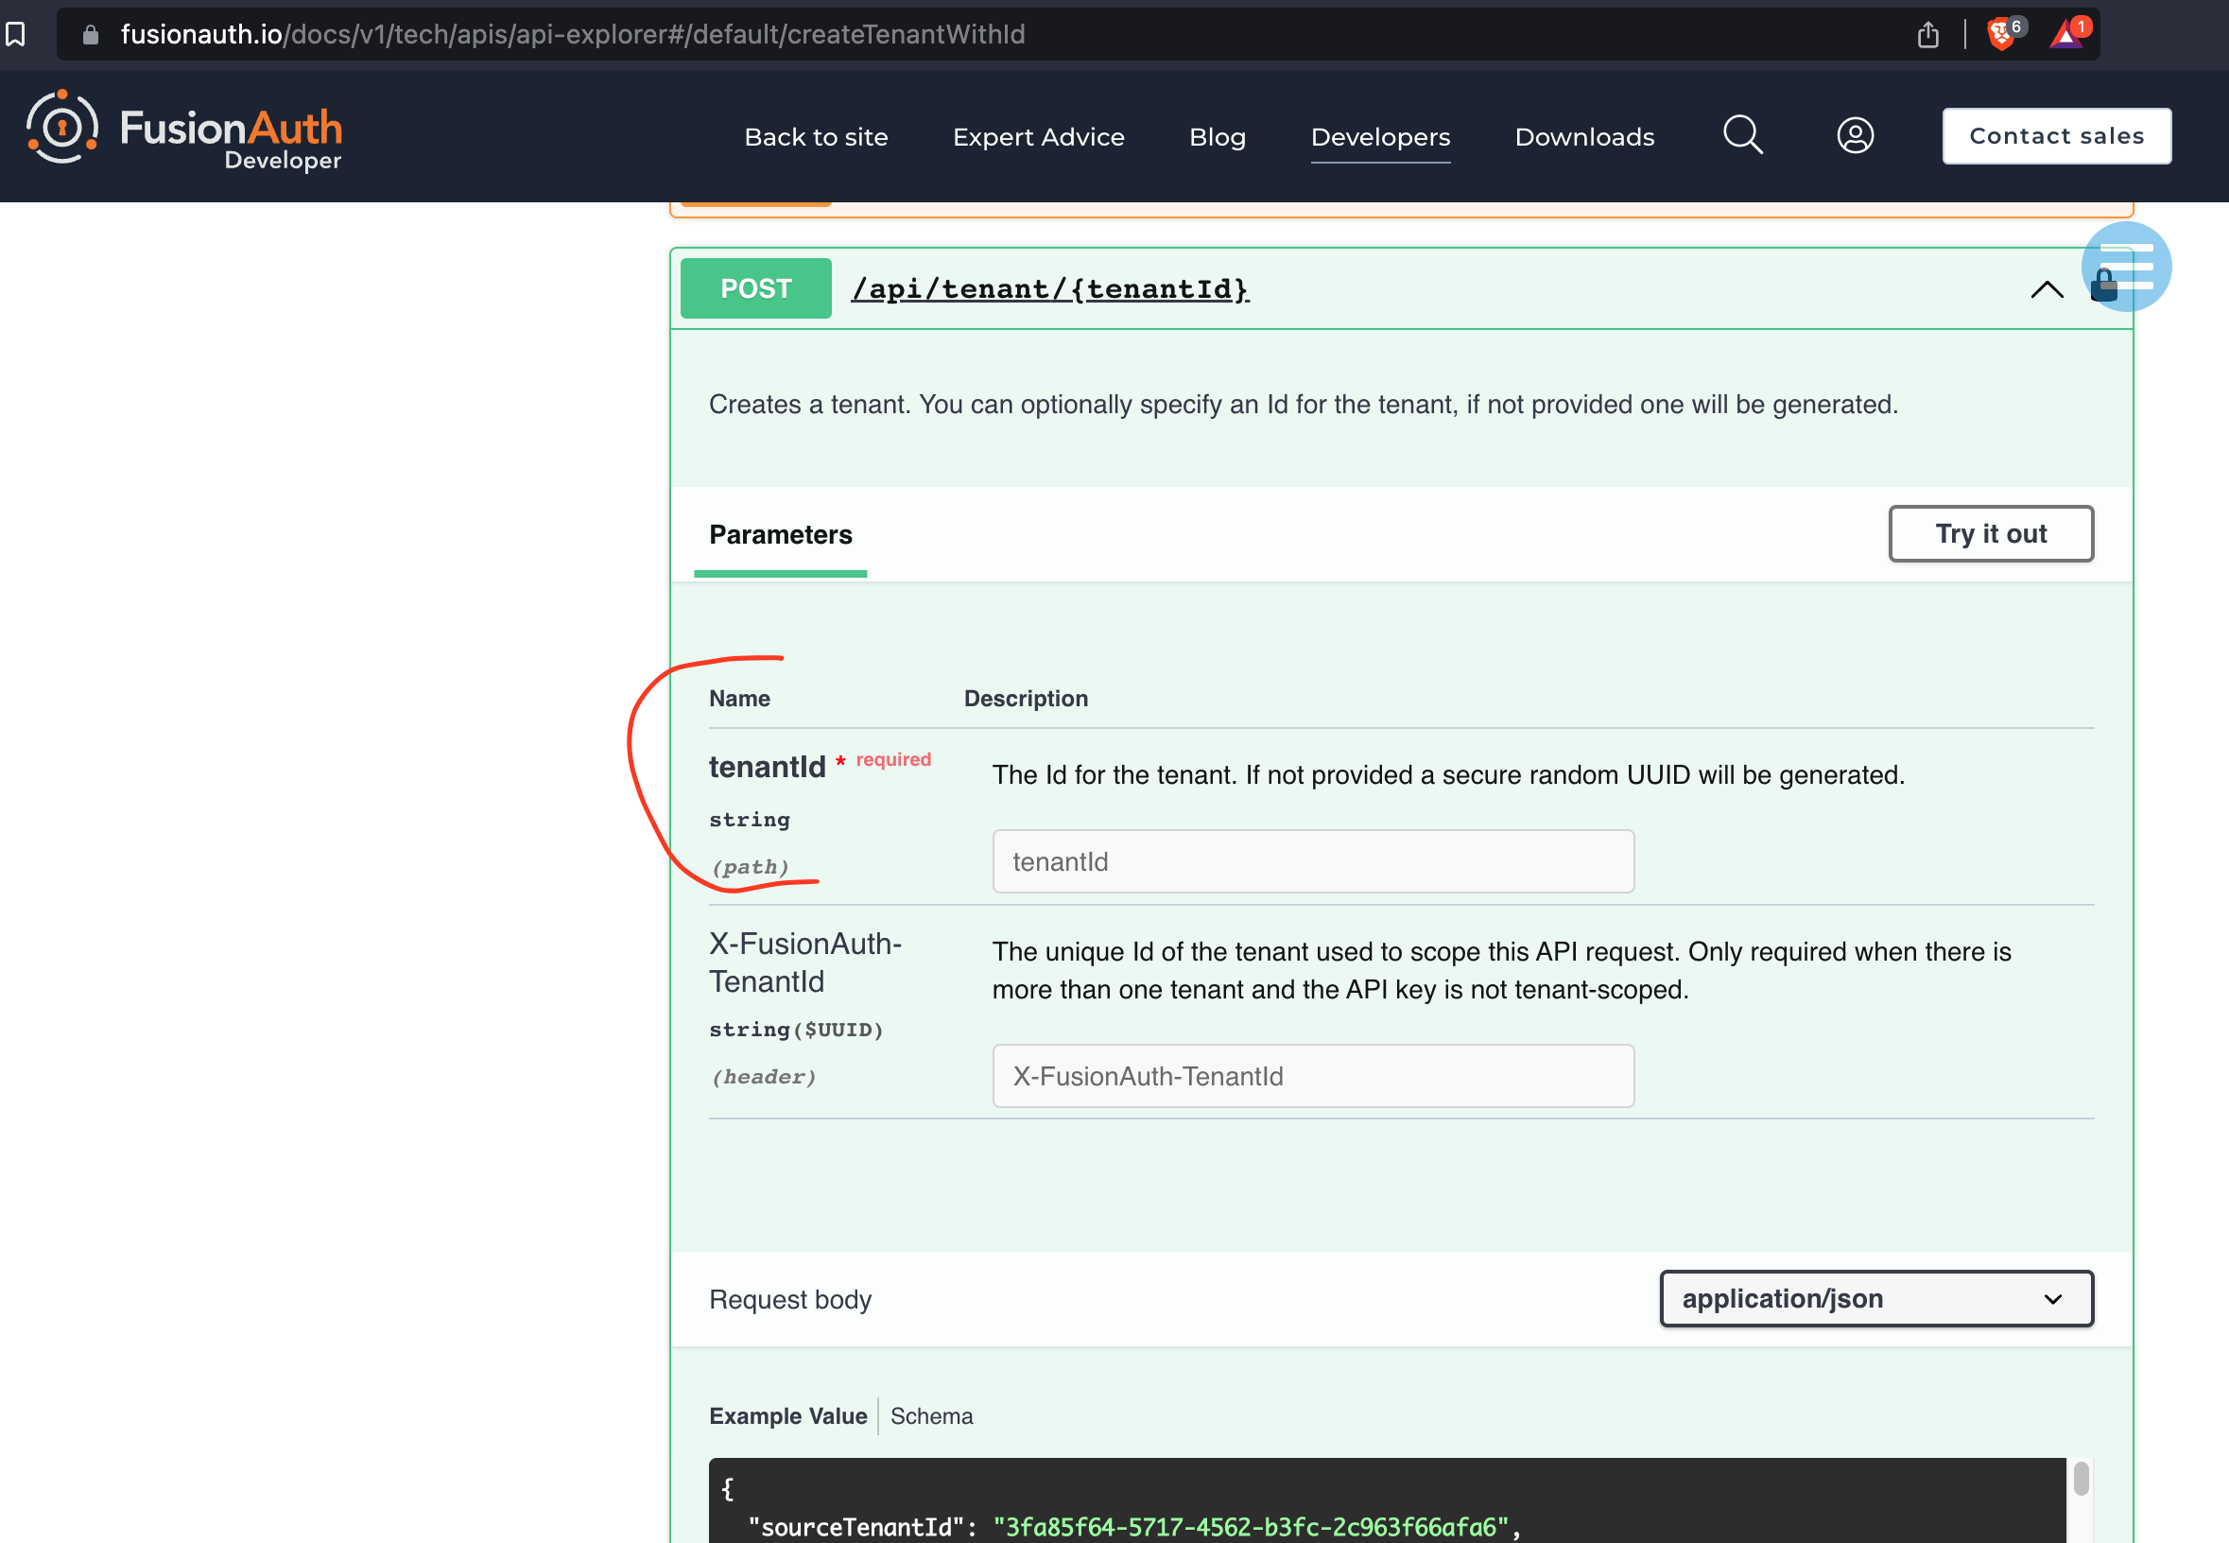Viewport: 2229px width, 1543px height.
Task: Select the Example Value tab
Action: click(786, 1415)
